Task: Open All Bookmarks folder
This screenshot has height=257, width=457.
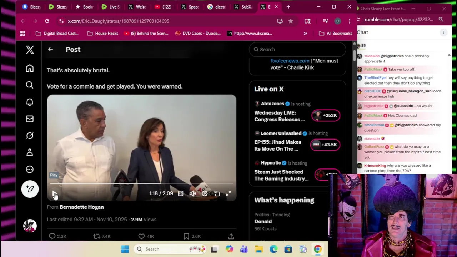Action: pos(336,34)
